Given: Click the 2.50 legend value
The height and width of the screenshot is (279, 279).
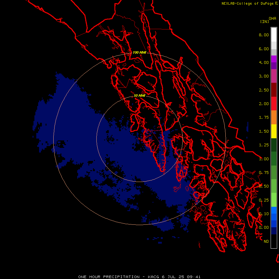Looking at the screenshot, I should 264,90.
